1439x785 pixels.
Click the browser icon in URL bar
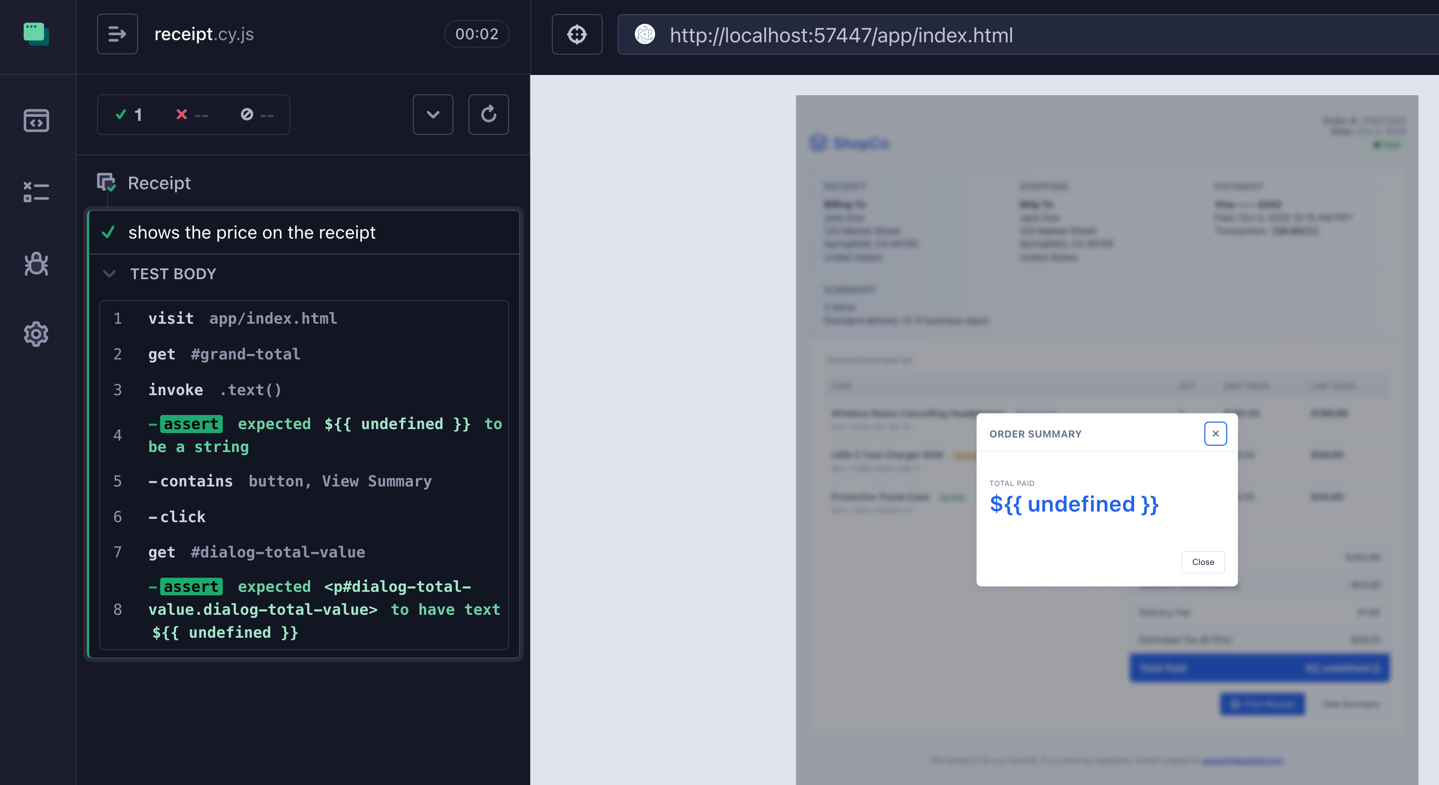[x=645, y=34]
